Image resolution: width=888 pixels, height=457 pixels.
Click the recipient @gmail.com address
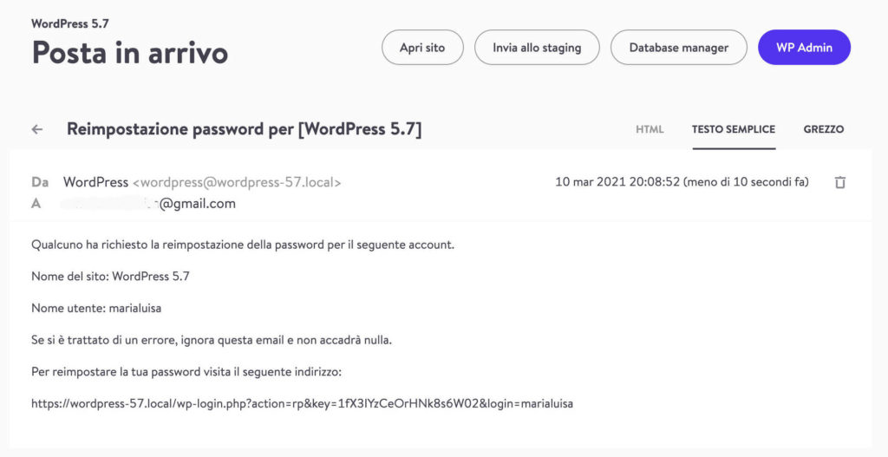pyautogui.click(x=148, y=203)
